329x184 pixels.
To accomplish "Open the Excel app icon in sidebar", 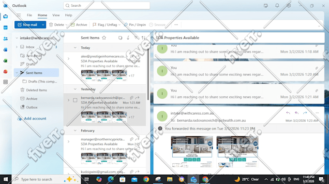I will click(x=5, y=61).
